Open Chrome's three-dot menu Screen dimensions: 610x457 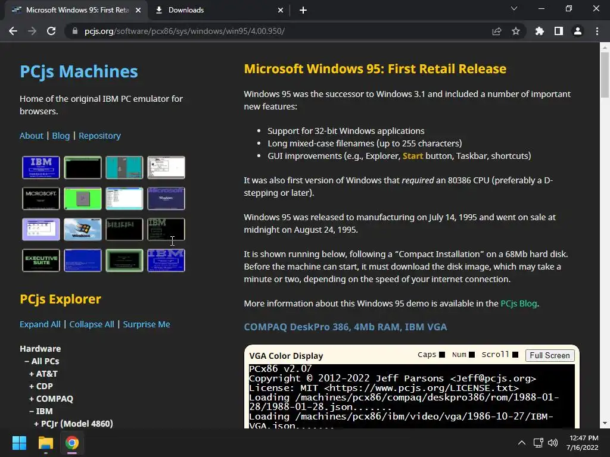point(597,31)
